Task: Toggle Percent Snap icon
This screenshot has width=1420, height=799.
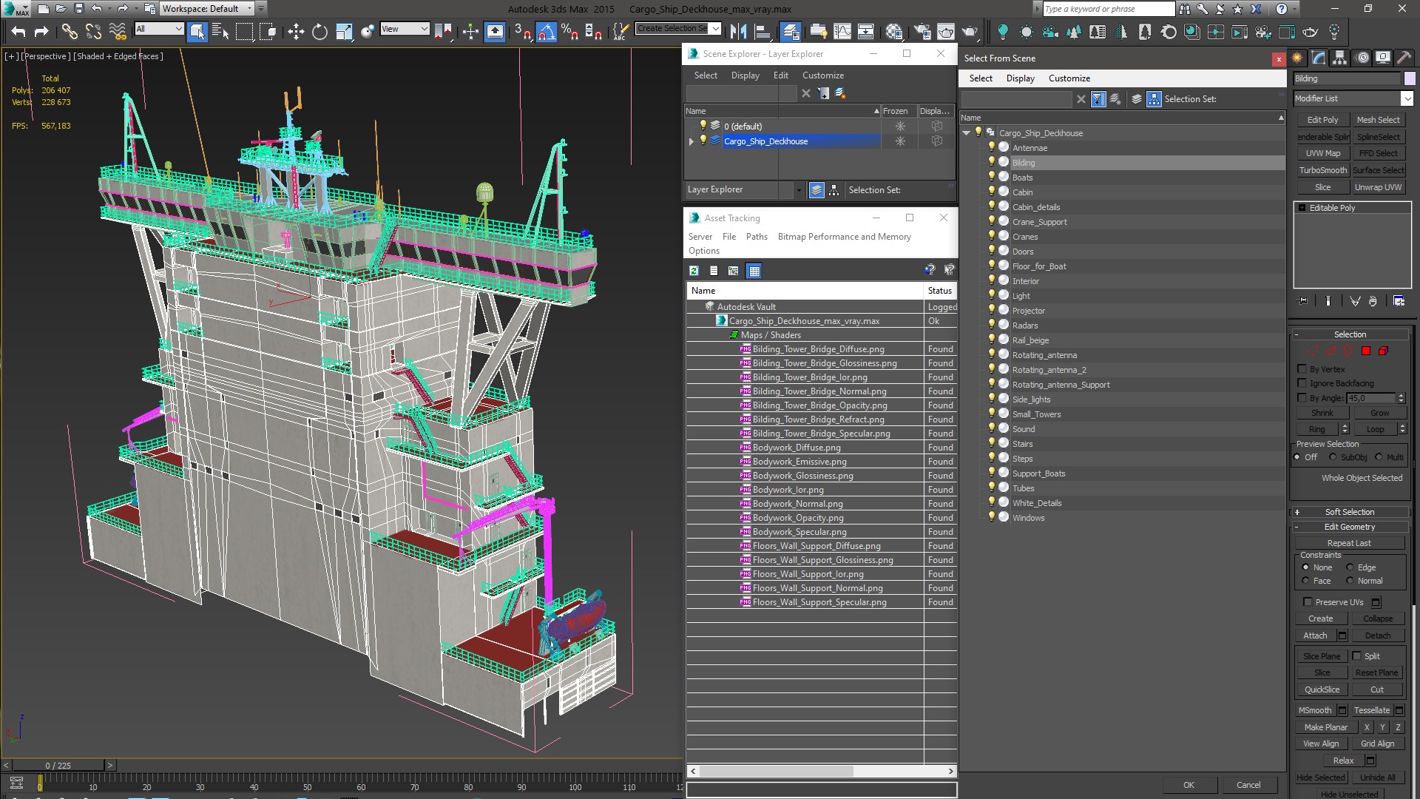Action: click(x=569, y=31)
